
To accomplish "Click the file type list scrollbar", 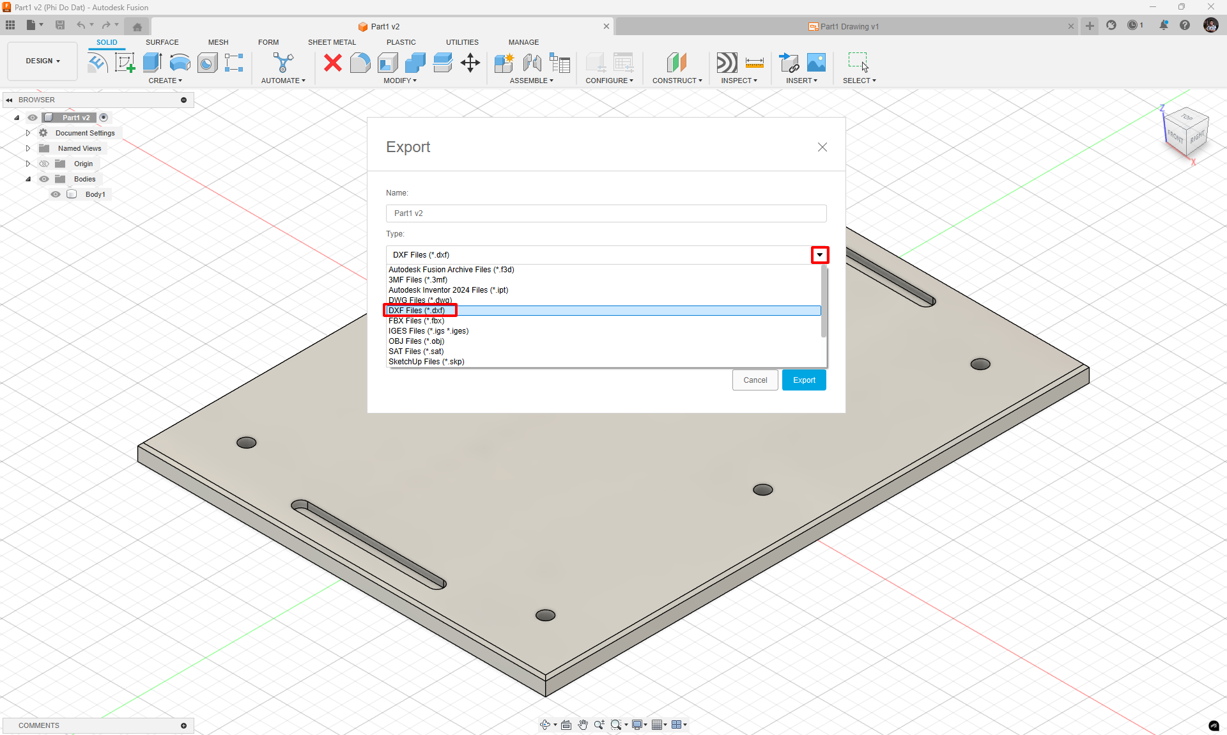I will [x=824, y=302].
